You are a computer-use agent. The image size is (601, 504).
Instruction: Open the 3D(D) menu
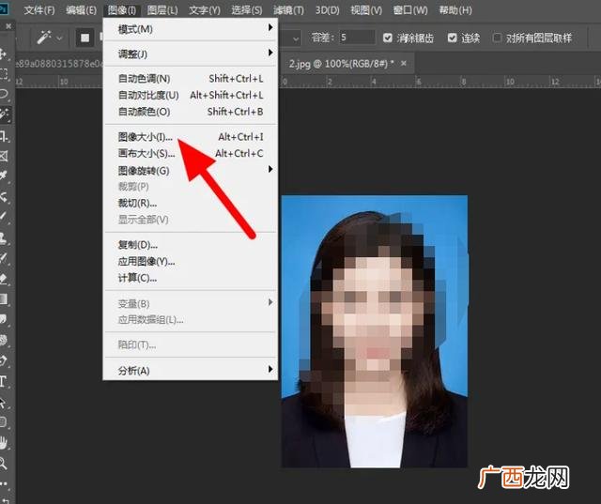pos(328,10)
